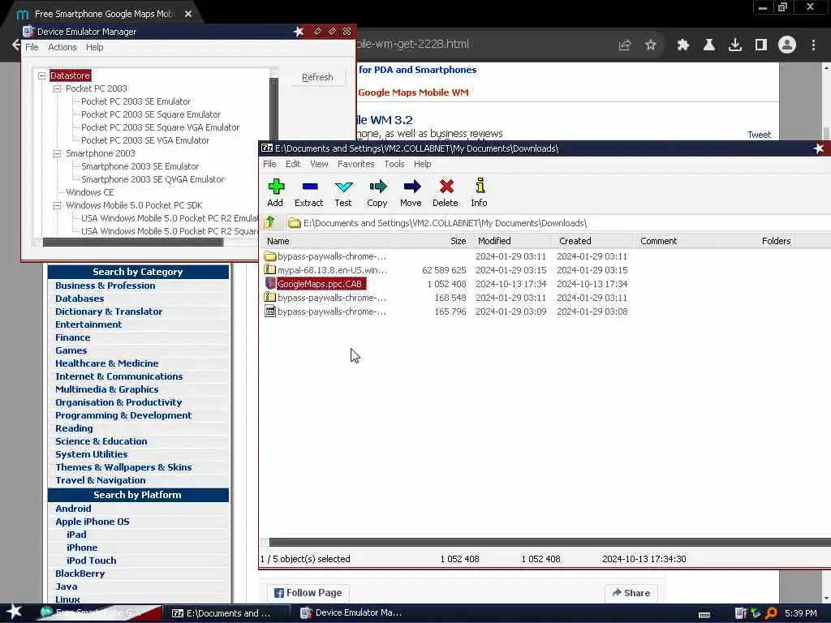Viewport: 831px width, 623px height.
Task: Open the 7-Zip Edit menu
Action: coord(293,164)
